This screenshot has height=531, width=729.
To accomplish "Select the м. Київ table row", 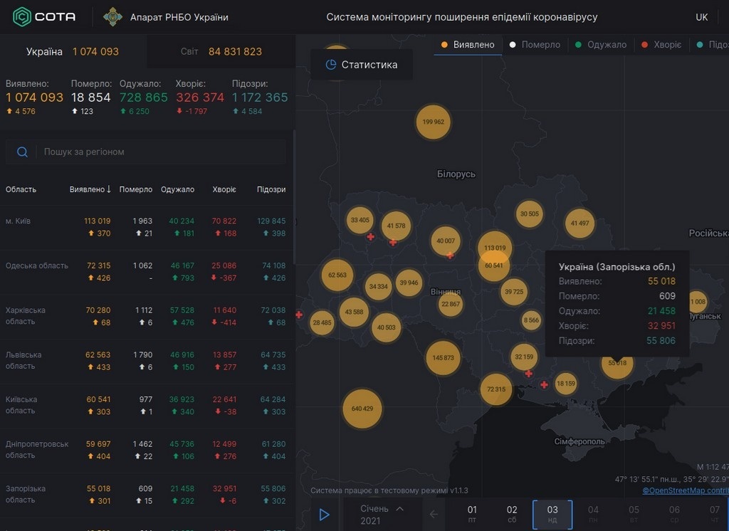I will click(147, 227).
